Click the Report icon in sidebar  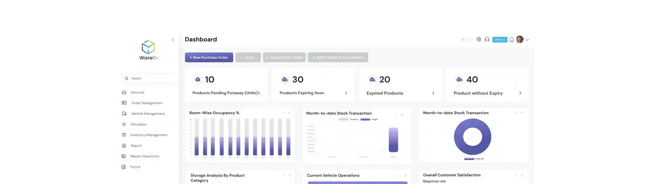[x=124, y=146]
